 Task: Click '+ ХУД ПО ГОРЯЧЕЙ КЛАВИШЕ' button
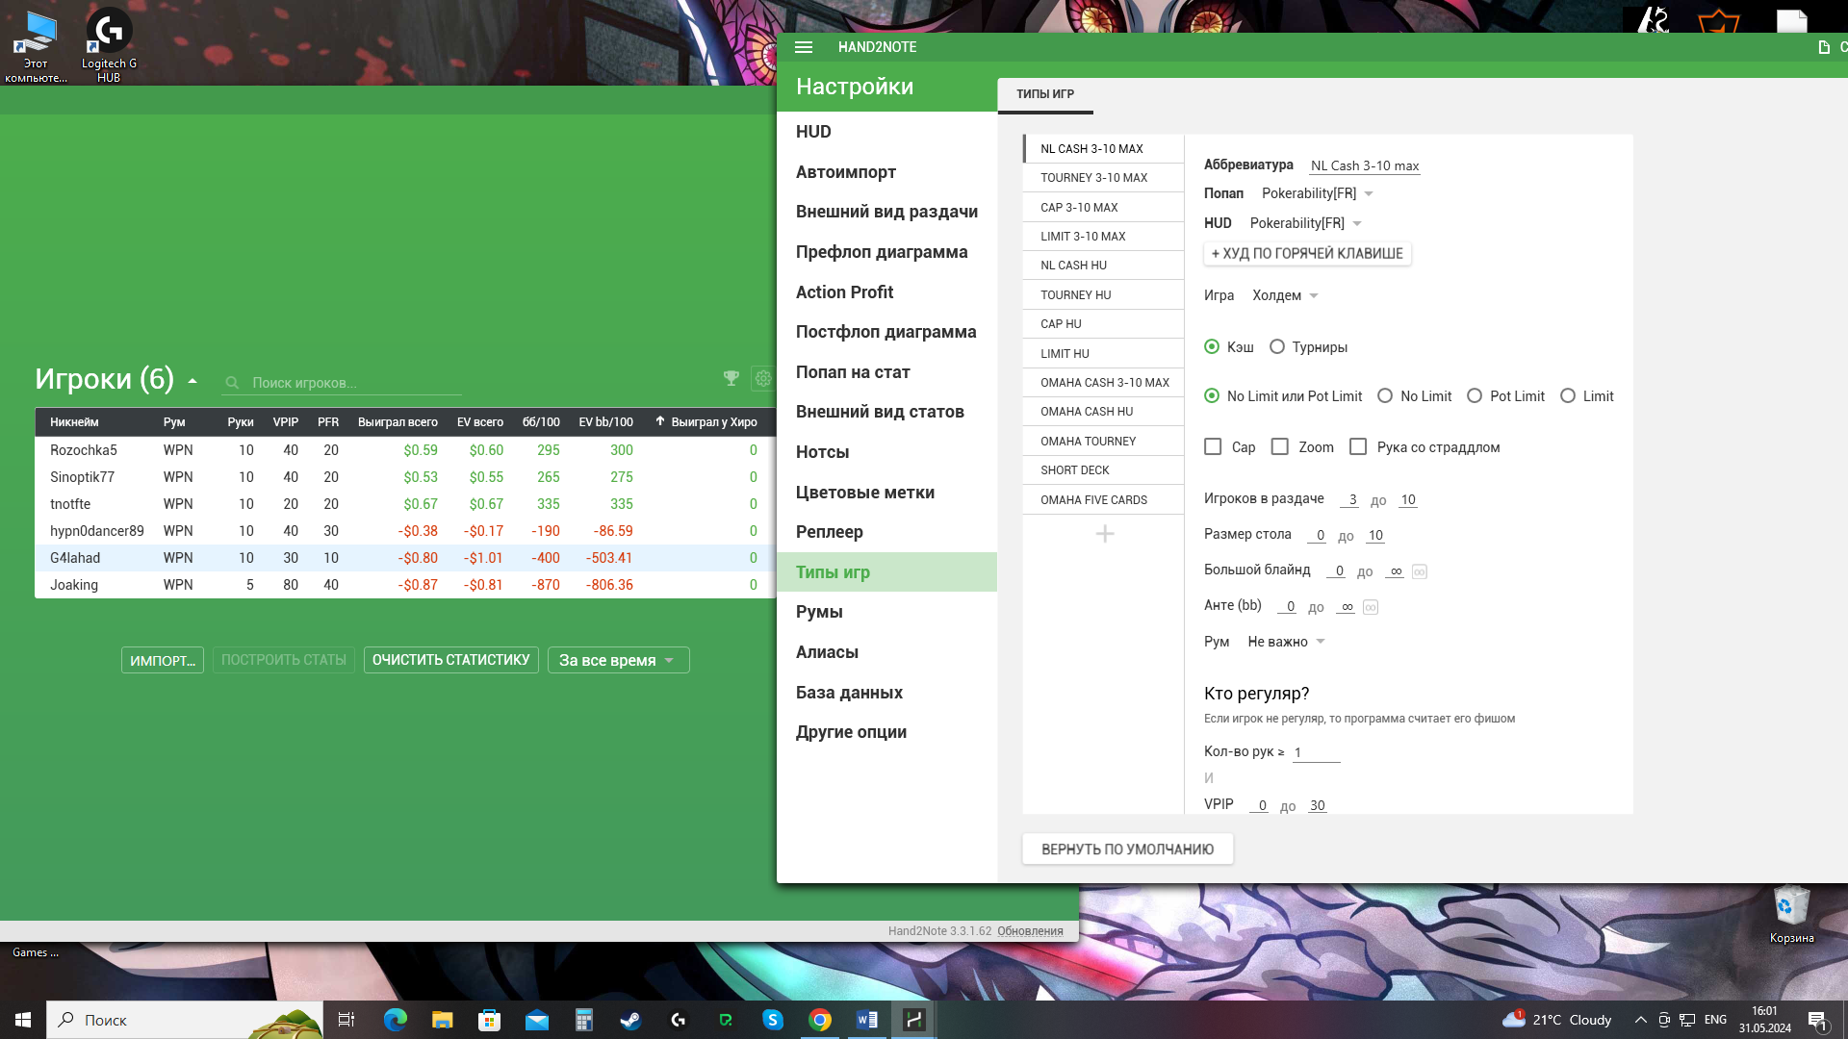point(1307,254)
